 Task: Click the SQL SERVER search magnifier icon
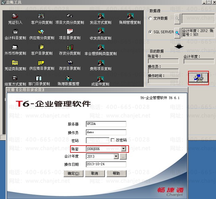177,33
